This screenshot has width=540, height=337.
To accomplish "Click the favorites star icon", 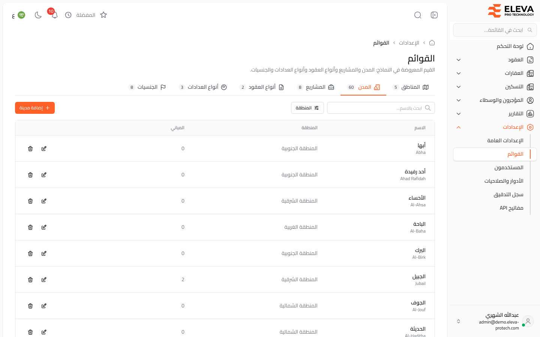I will click(103, 15).
